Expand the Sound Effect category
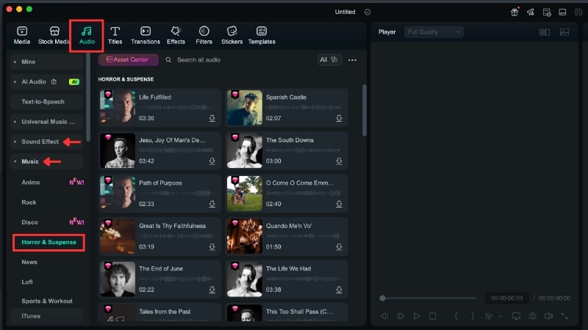The image size is (588, 330). click(x=46, y=142)
